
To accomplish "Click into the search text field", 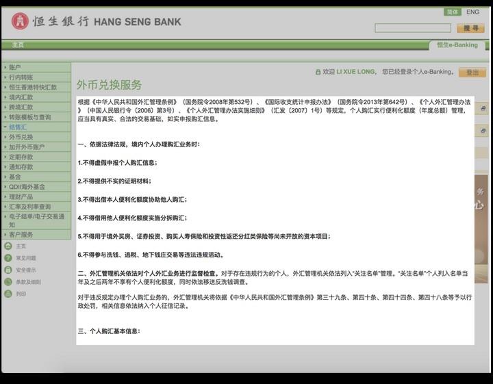I will click(412, 28).
